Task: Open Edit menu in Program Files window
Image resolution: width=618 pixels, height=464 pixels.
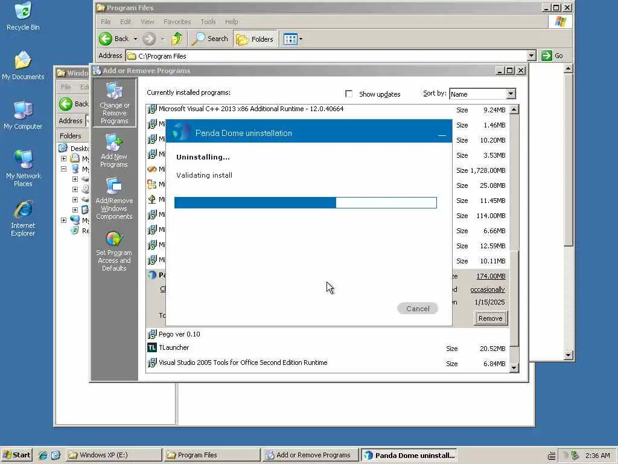Action: coord(126,22)
